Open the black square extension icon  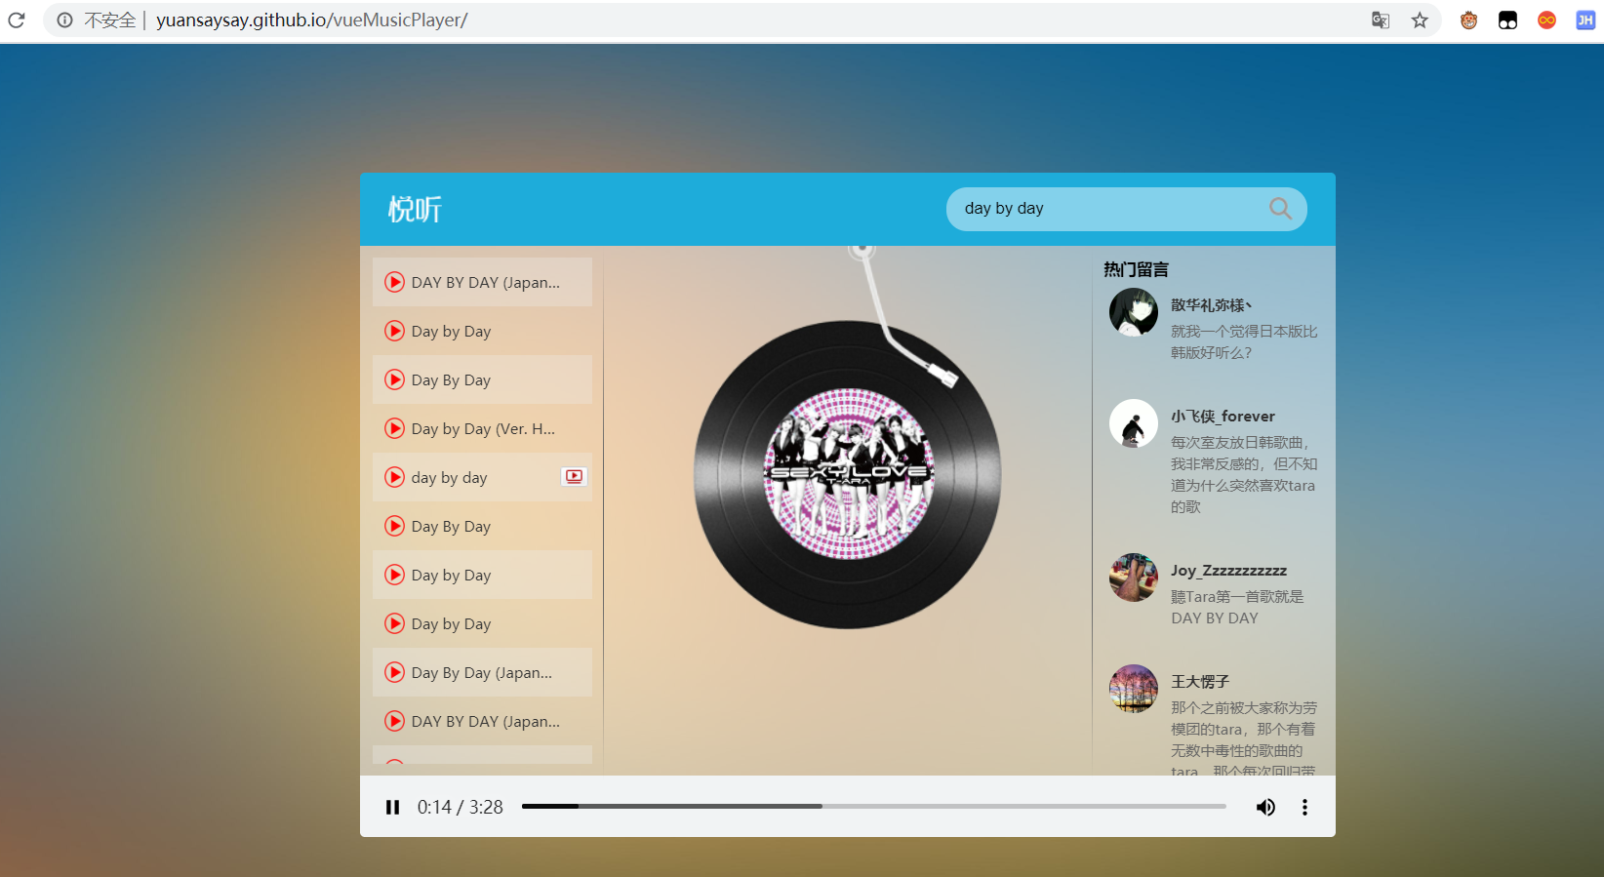pos(1507,20)
